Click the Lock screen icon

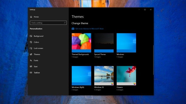[x=31, y=48]
